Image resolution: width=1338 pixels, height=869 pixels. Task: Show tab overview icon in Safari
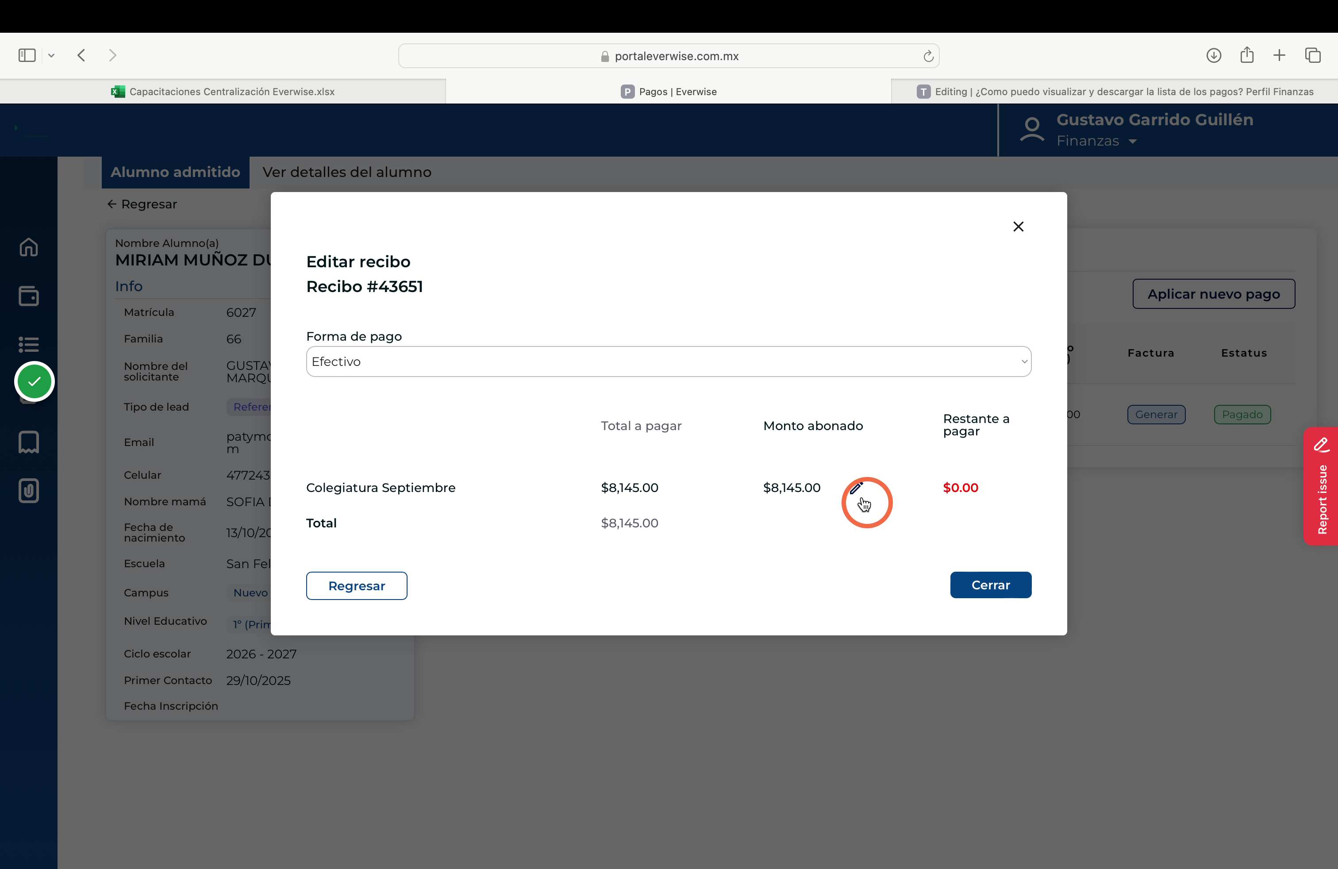[x=1313, y=55]
